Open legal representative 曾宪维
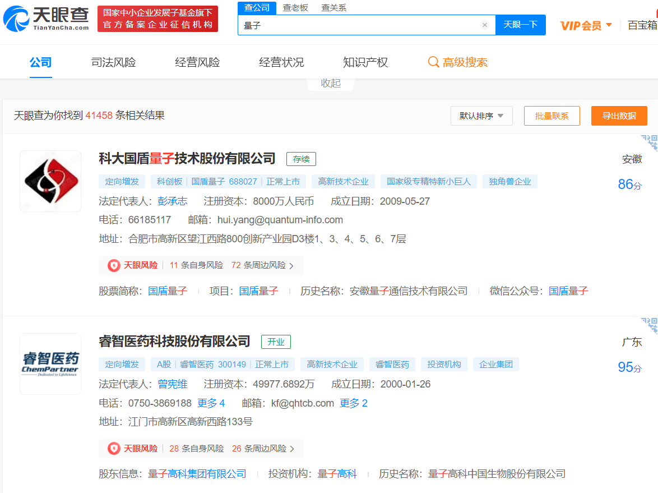This screenshot has height=493, width=658. (x=173, y=384)
